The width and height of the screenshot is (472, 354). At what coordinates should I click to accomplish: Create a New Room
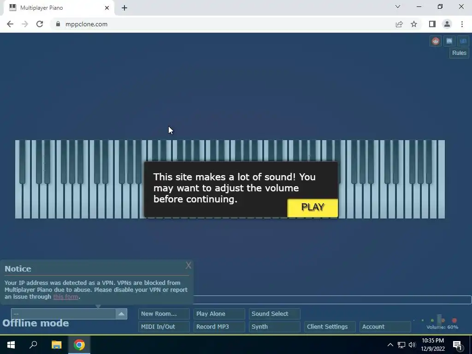coord(164,313)
